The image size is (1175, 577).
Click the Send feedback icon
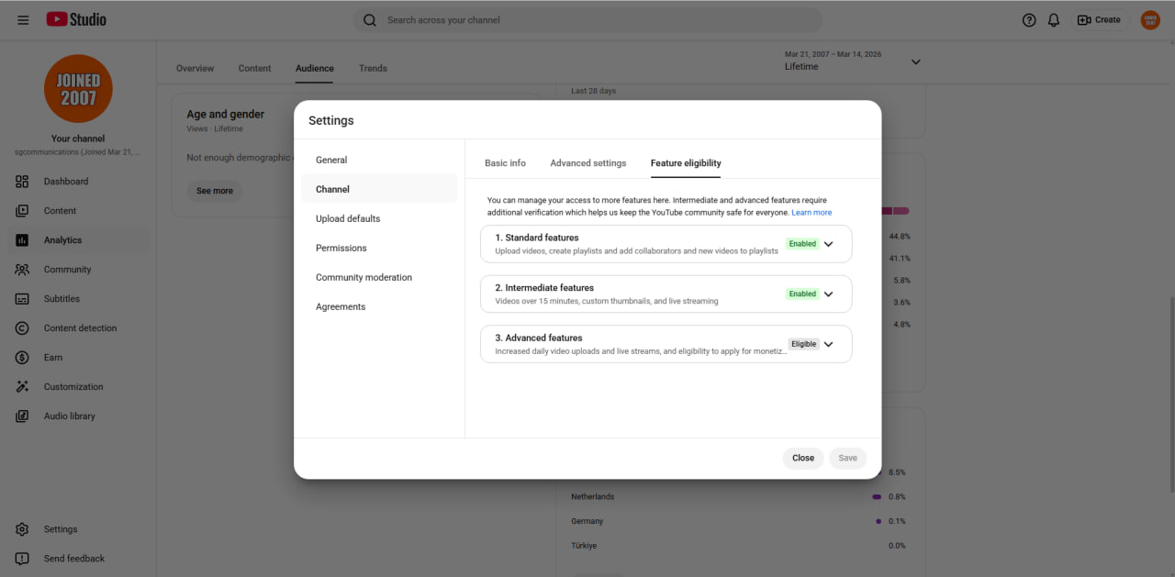(x=22, y=559)
